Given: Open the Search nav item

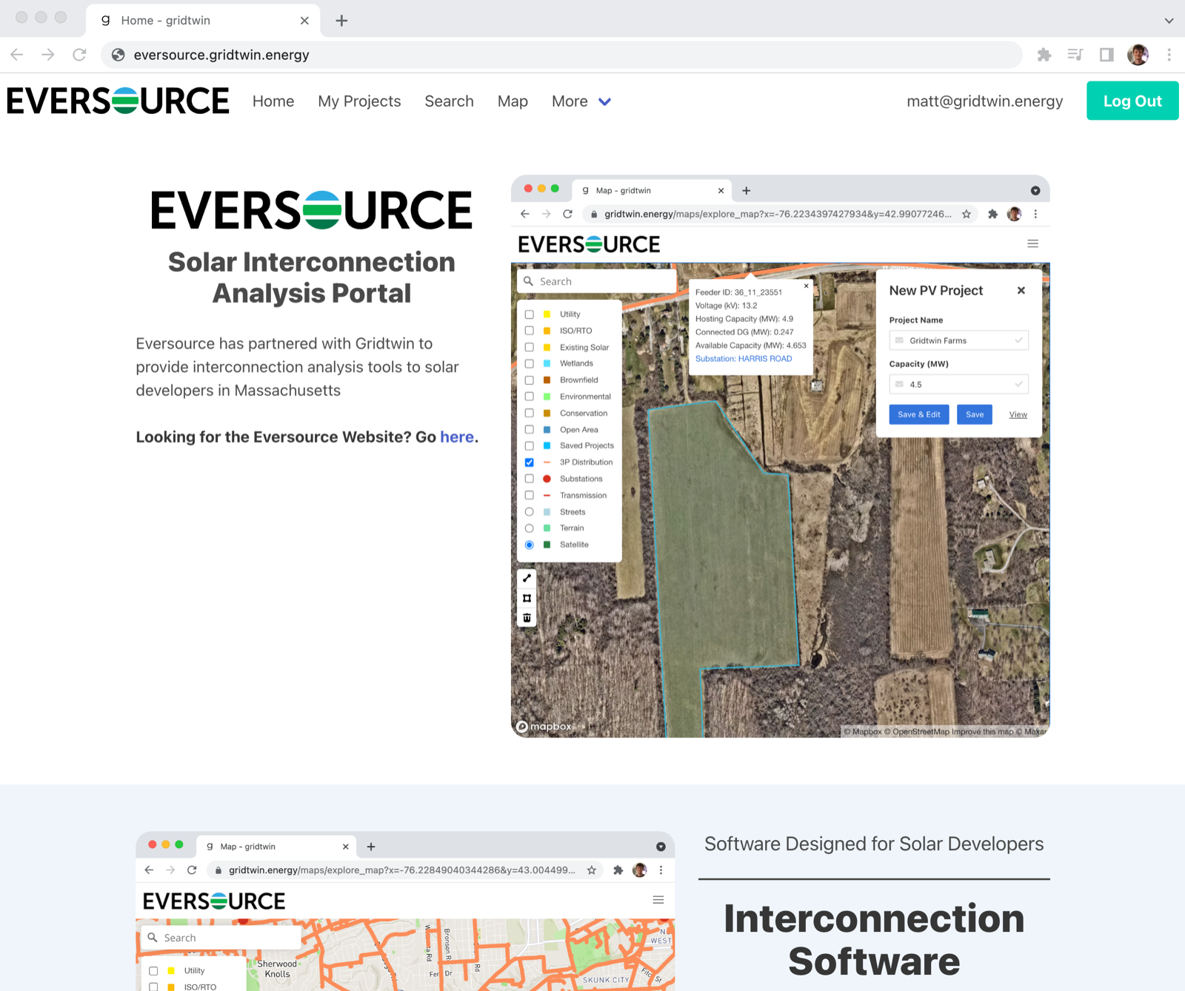Looking at the screenshot, I should pos(449,101).
